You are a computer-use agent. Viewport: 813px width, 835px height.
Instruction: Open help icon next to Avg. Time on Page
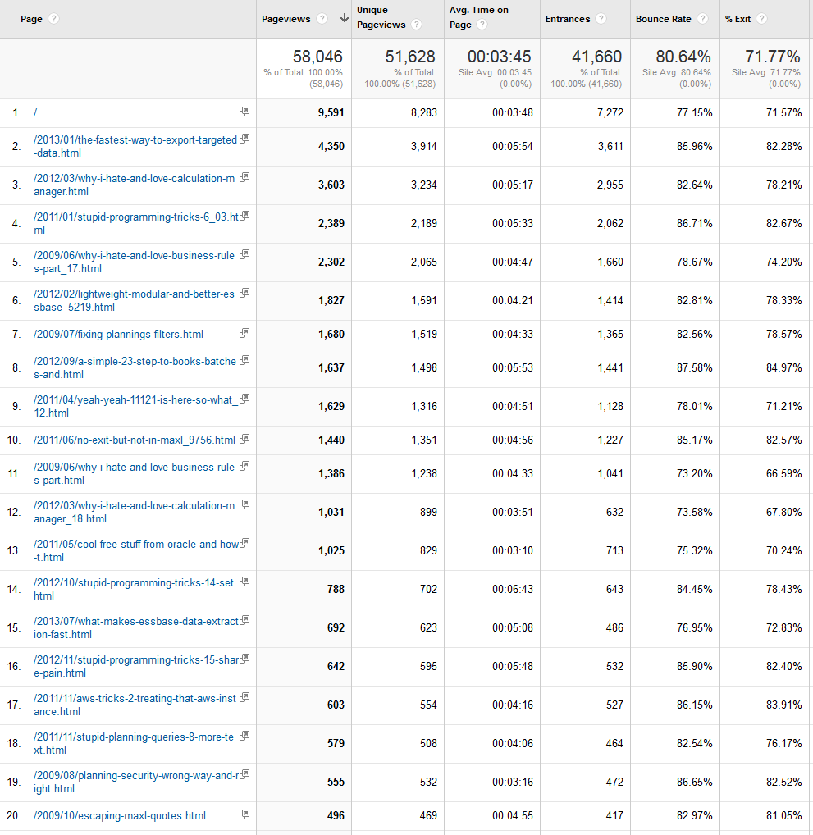click(x=482, y=25)
